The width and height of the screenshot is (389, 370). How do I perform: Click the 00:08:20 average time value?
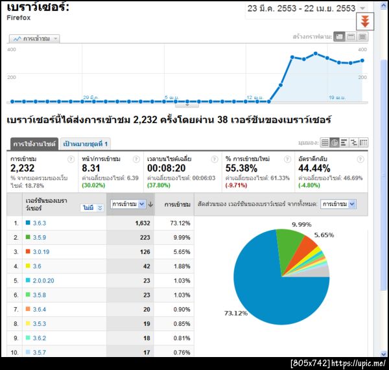tap(166, 168)
